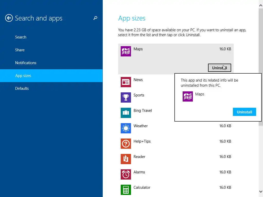The height and width of the screenshot is (197, 263).
Task: Click the 16.0 KB size of Weather
Action: point(225,126)
